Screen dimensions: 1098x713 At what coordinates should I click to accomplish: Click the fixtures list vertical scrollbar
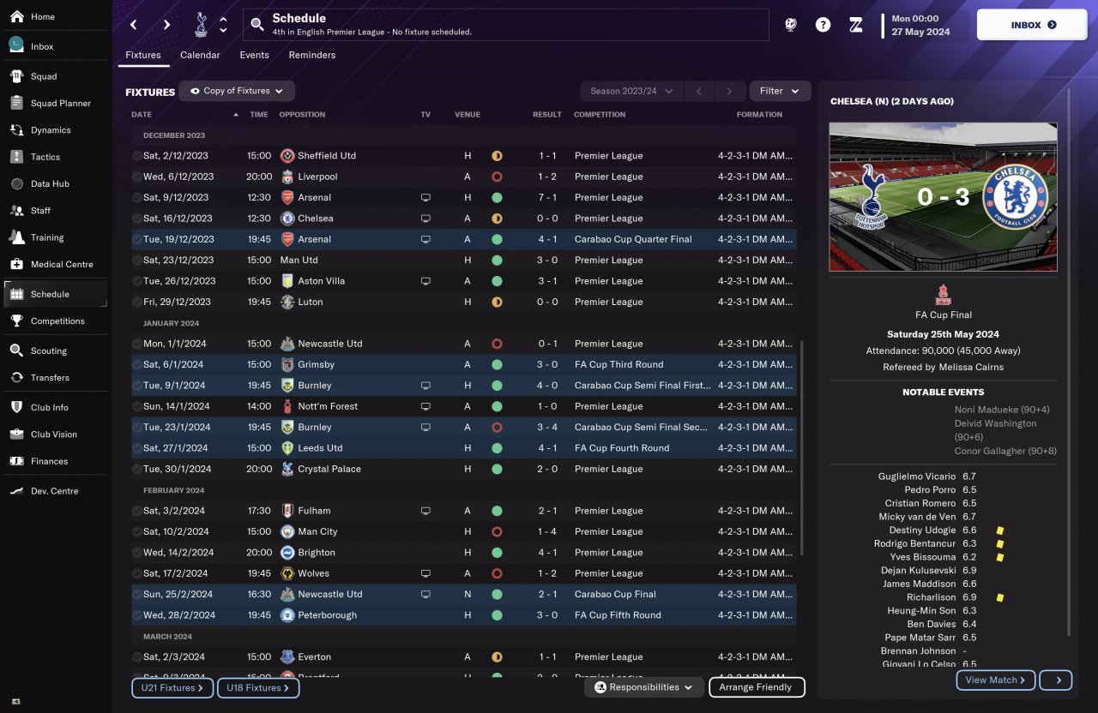point(801,448)
